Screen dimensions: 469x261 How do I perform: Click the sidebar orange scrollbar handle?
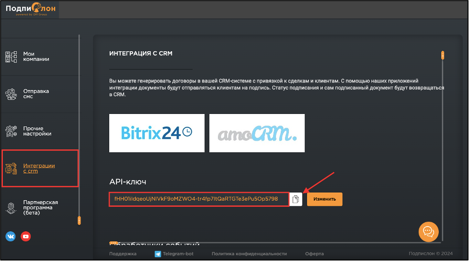79,221
